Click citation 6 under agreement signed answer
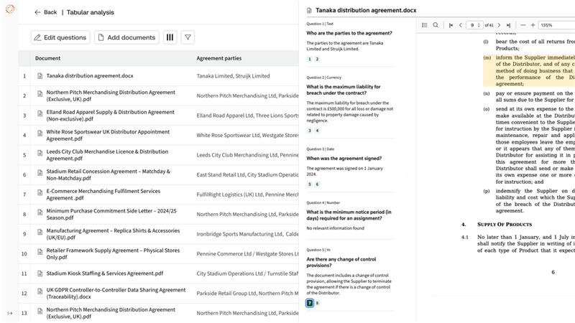This screenshot has width=575, height=323. pyautogui.click(x=317, y=184)
